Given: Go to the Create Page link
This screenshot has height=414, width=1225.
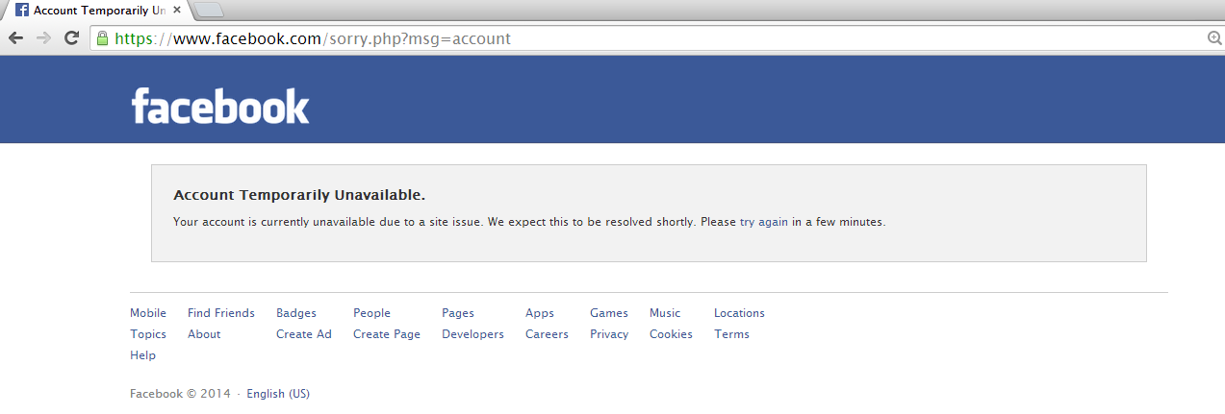Looking at the screenshot, I should 387,334.
